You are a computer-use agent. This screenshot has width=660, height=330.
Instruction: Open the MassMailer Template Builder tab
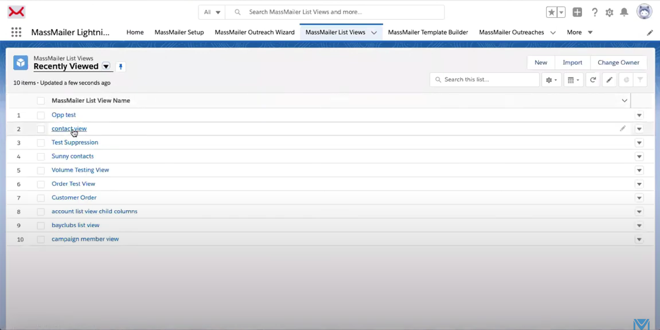(428, 32)
